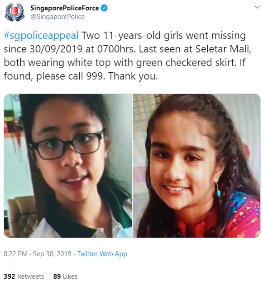
Task: Click the word Retweets
Action: (x=30, y=277)
